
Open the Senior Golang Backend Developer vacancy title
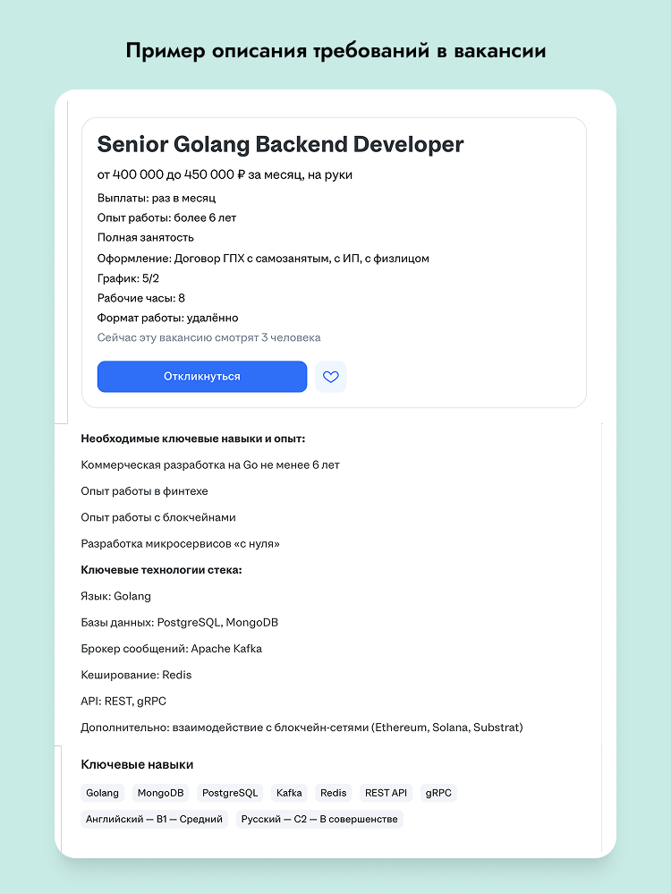[x=281, y=144]
